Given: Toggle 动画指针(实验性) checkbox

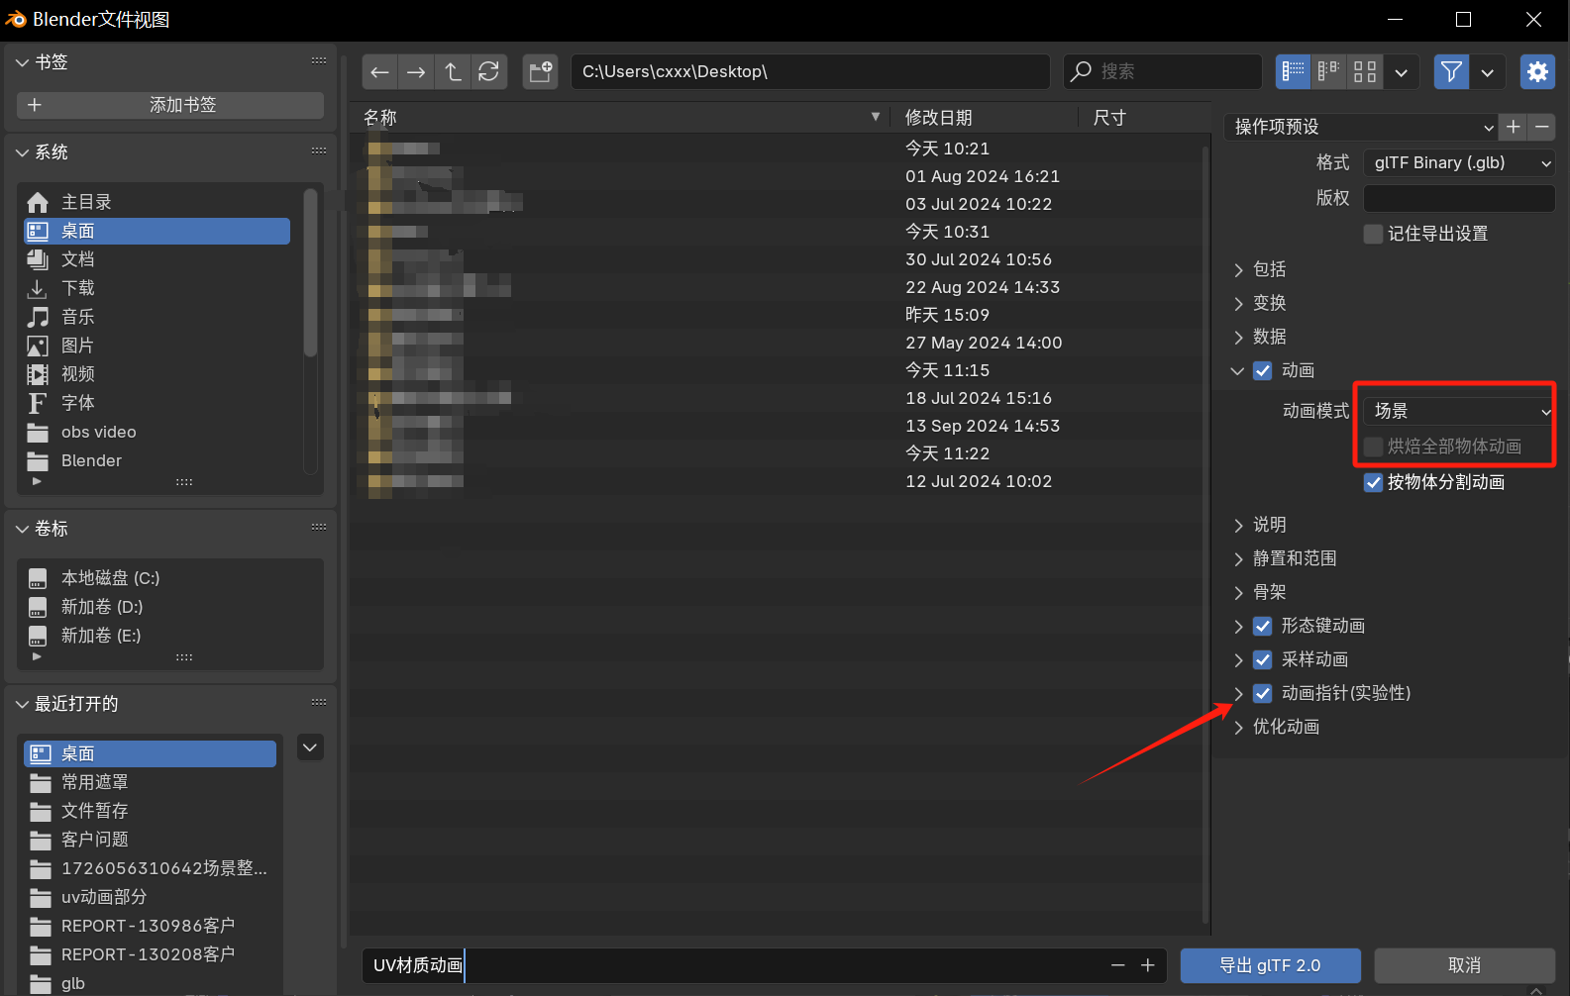Looking at the screenshot, I should click(x=1263, y=693).
